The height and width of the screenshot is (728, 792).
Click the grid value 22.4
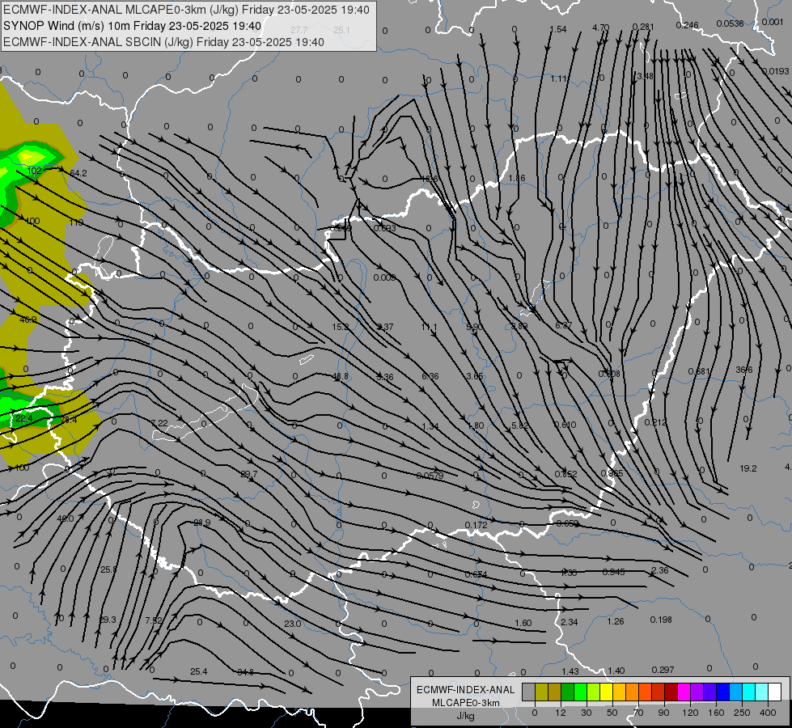23,418
